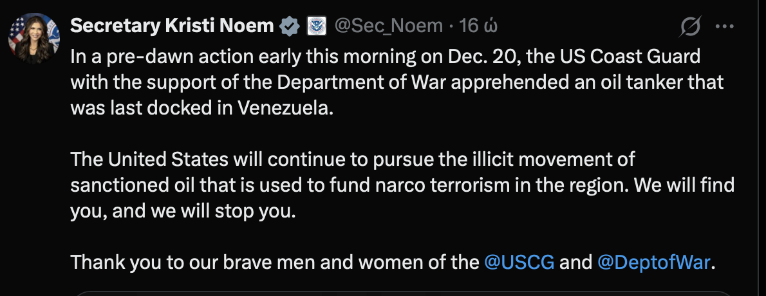This screenshot has width=766, height=296.
Task: Follow the @DeptofWar mention link
Action: (x=654, y=263)
